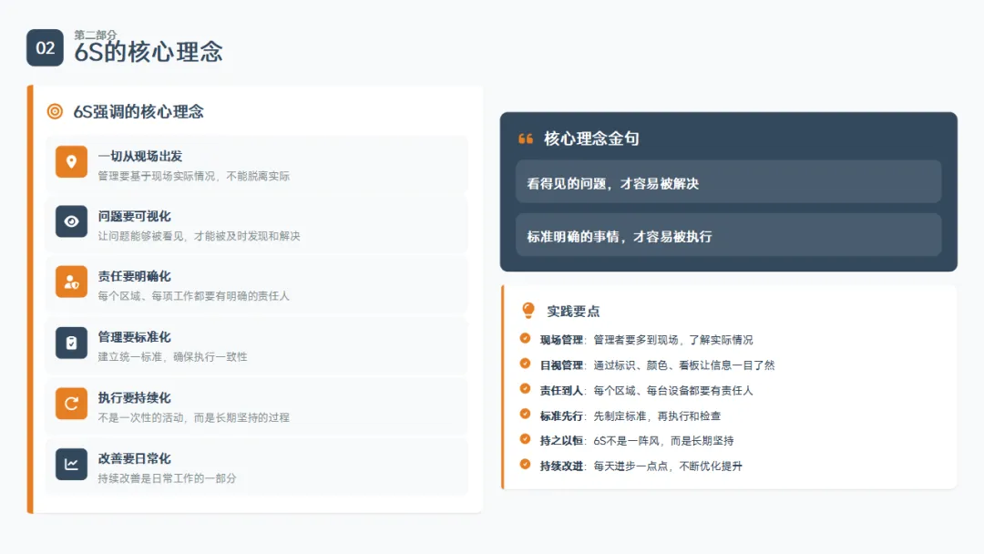Click the heading 管理要标准化

pyautogui.click(x=134, y=337)
